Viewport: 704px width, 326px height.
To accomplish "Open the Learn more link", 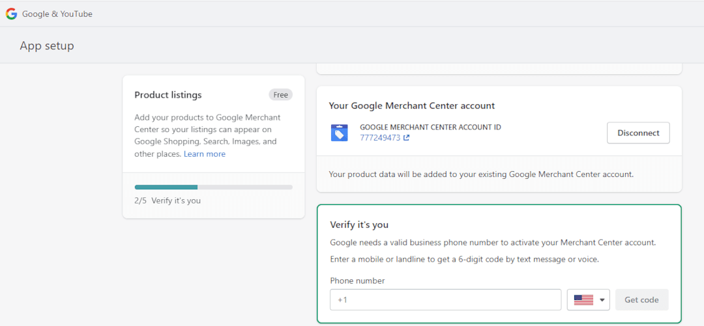I will 205,154.
